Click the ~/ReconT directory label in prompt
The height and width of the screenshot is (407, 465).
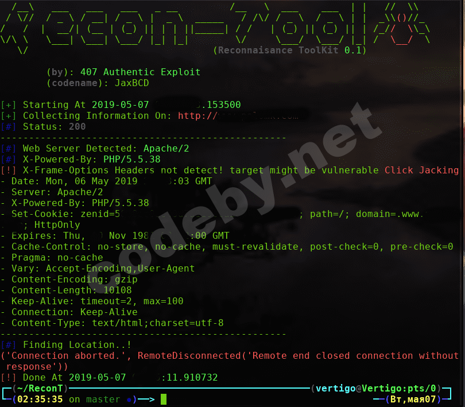40,388
